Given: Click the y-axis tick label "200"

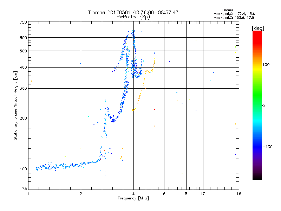Looking at the screenshot, I should pos(23,118).
